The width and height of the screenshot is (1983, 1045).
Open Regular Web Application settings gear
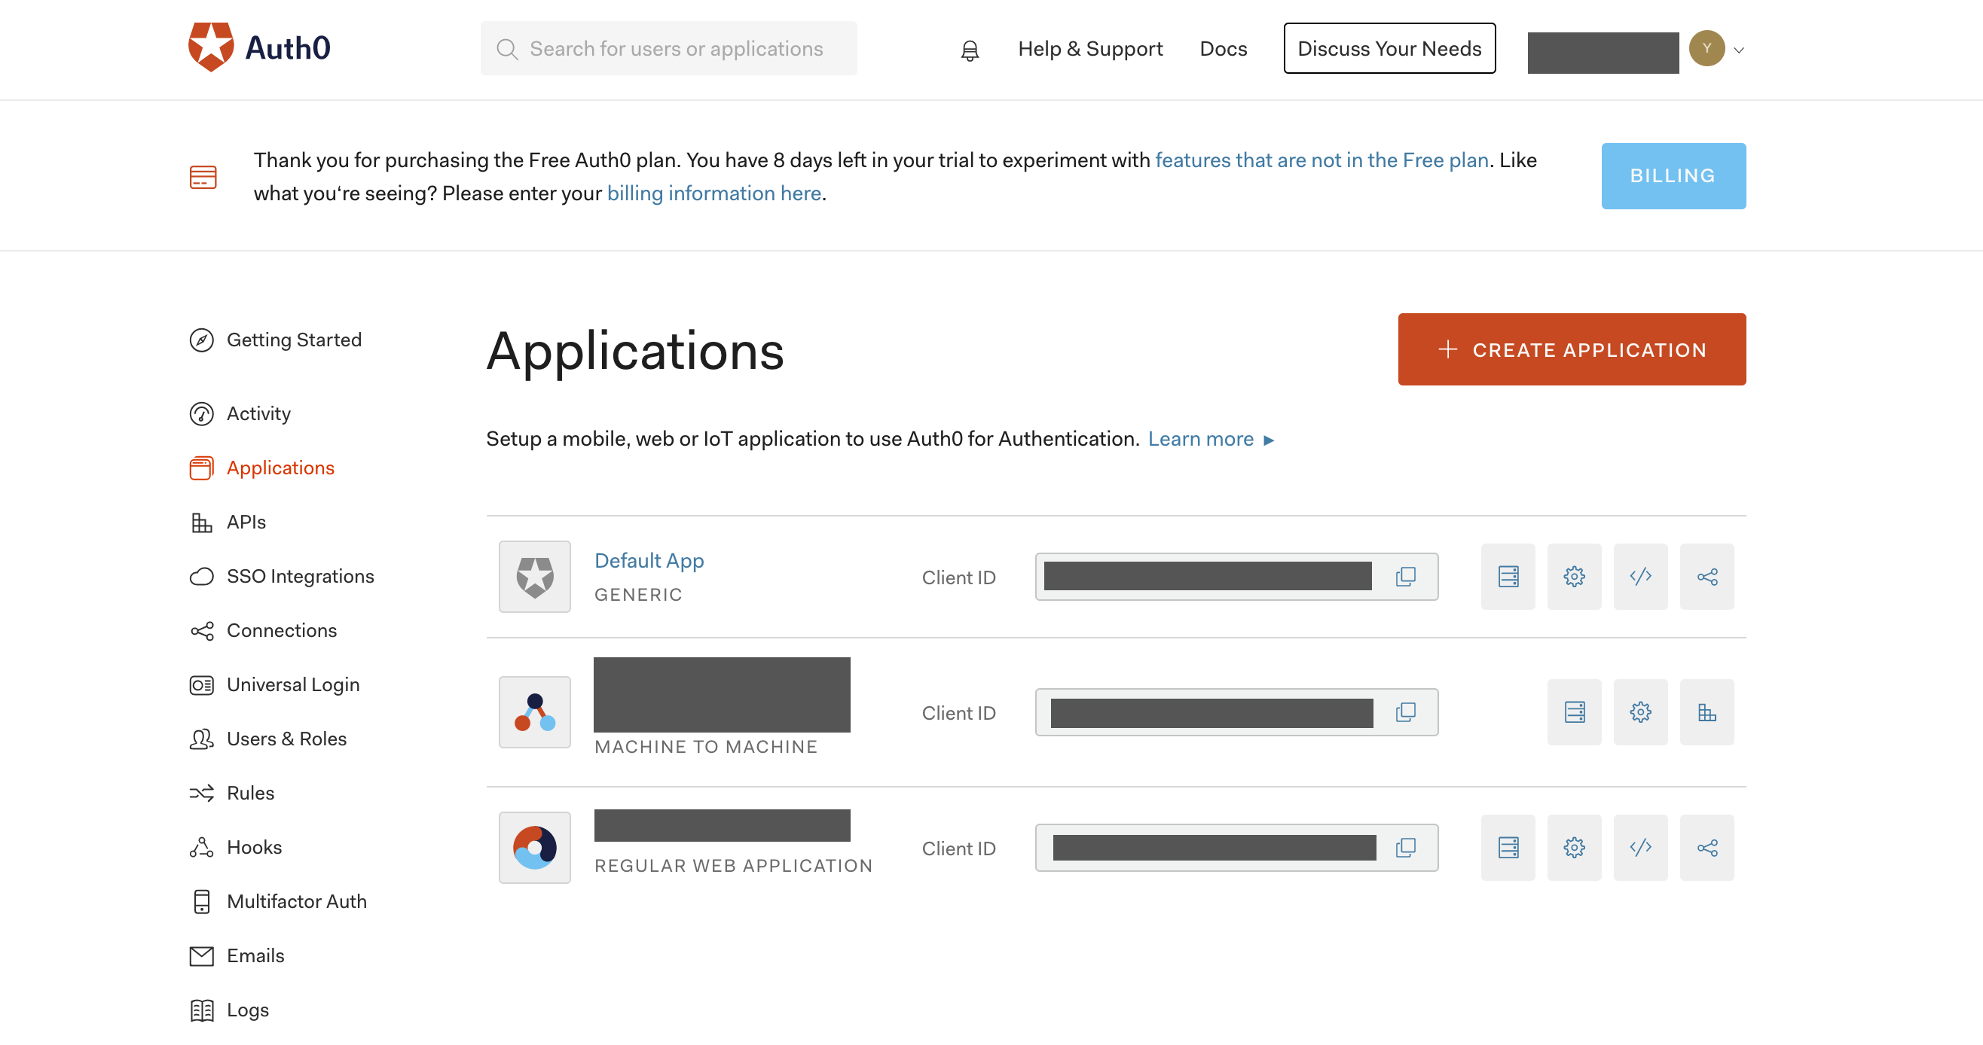pos(1573,847)
